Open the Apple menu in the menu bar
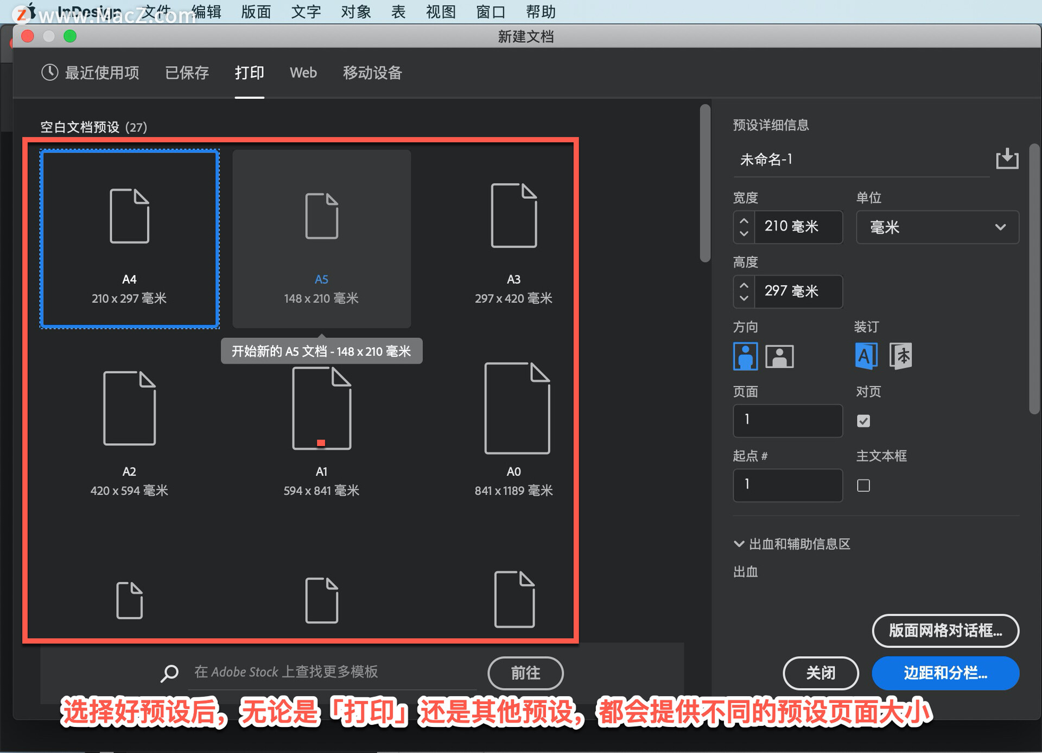The height and width of the screenshot is (753, 1042). click(x=31, y=11)
